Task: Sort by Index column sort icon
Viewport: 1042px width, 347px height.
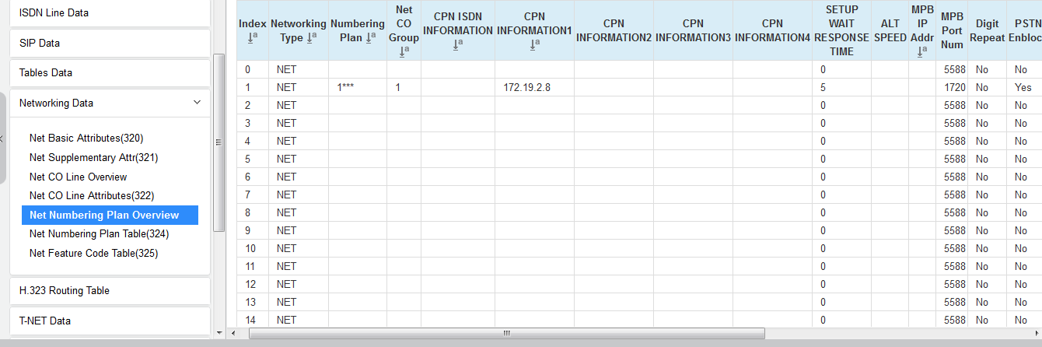Action: (252, 37)
